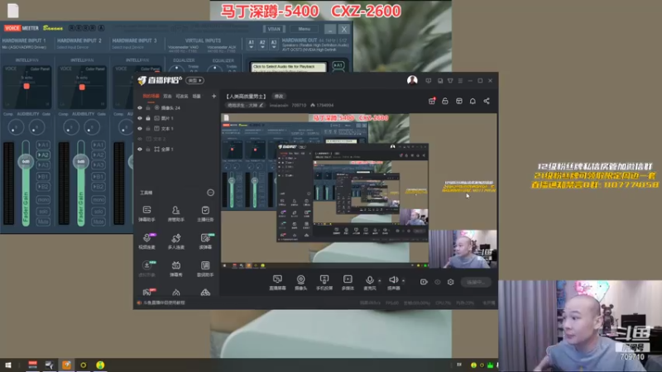Screen dimensions: 662x372
Task: Select 全屏 1 source row
Action: click(177, 149)
